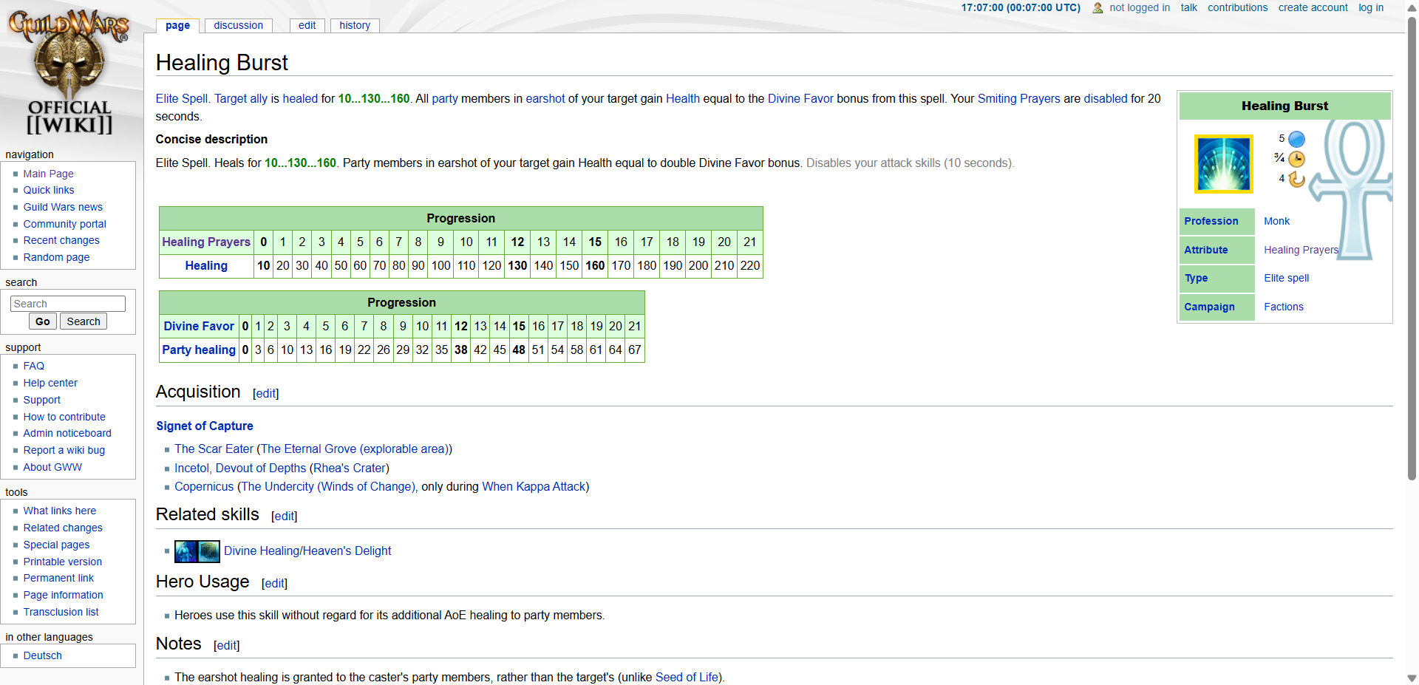Click the user avatar icon beside not logged in
The image size is (1419, 685).
coord(1098,8)
